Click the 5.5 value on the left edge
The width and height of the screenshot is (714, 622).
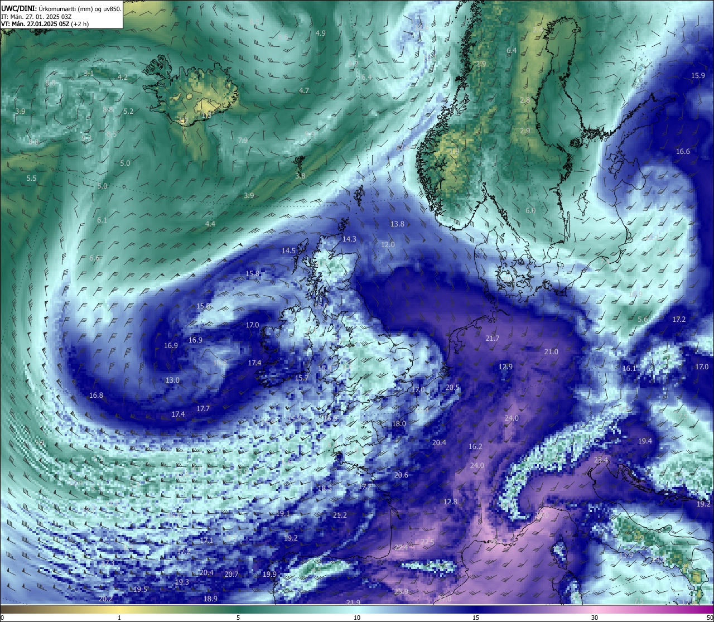[x=31, y=178]
